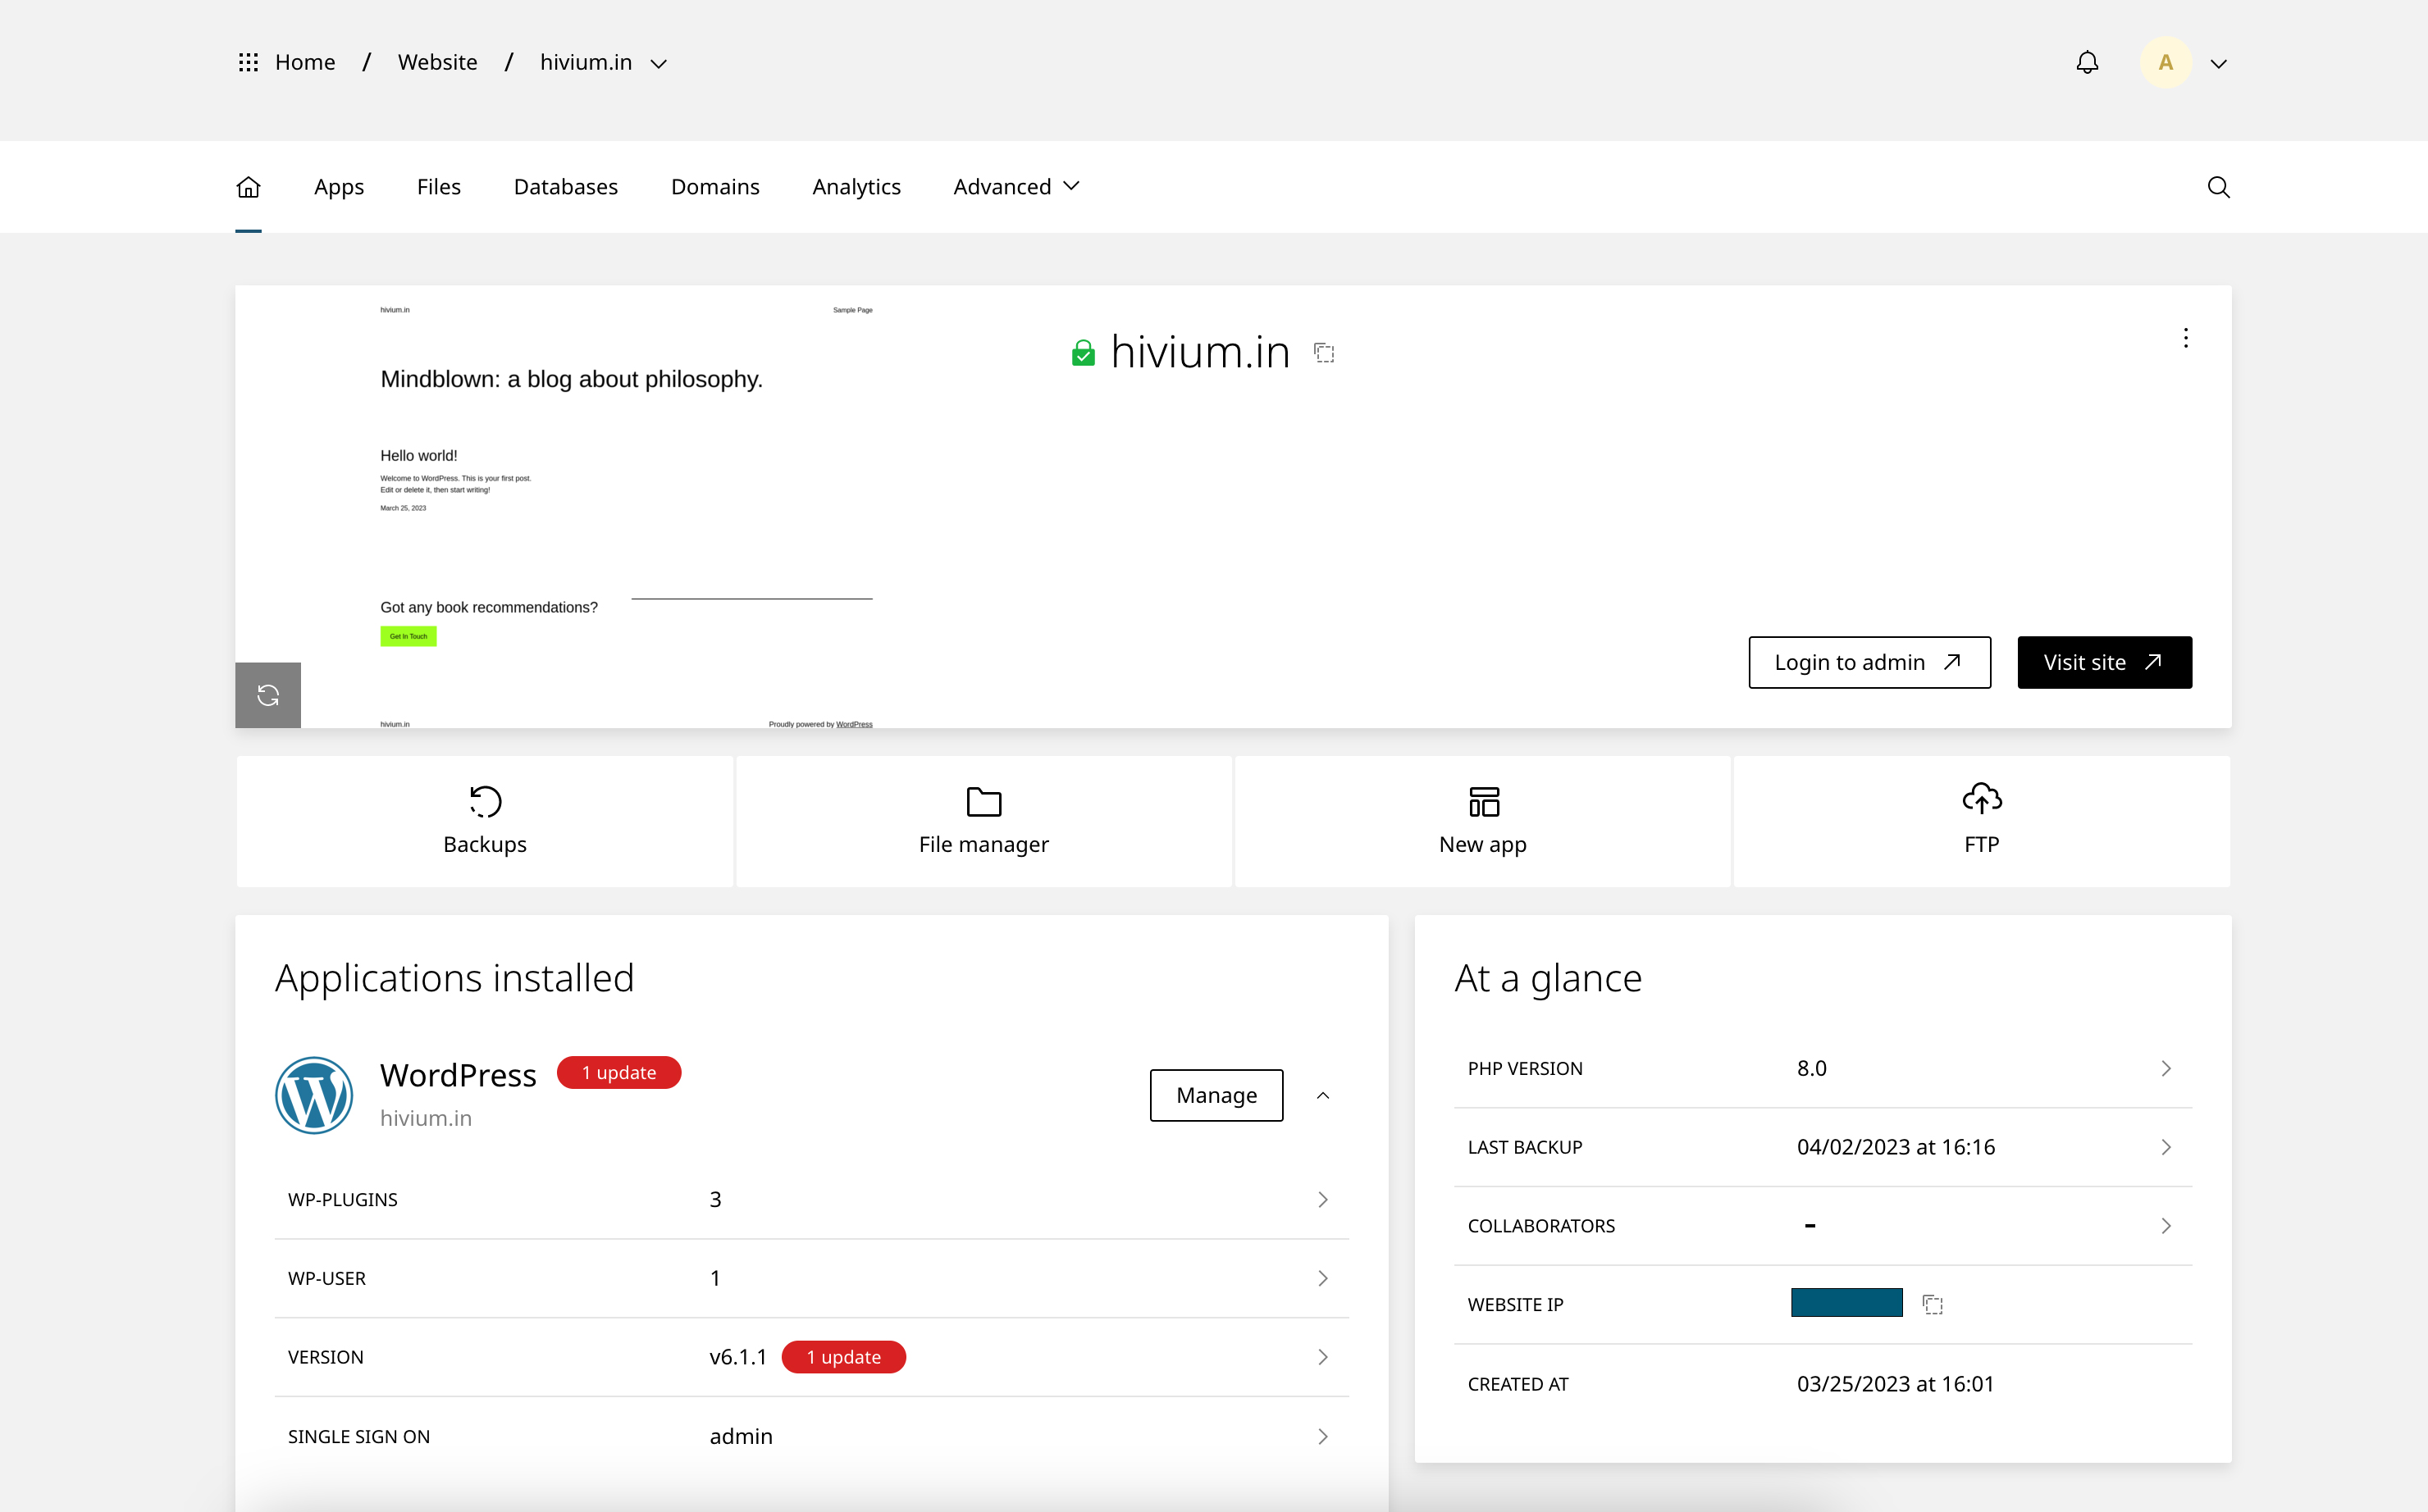Screen dimensions: 2428x1512
Task: Click the Manage WordPress button
Action: (1216, 1095)
